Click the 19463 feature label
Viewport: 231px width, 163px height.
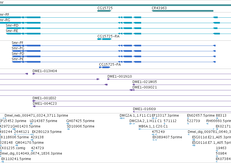point(221,148)
